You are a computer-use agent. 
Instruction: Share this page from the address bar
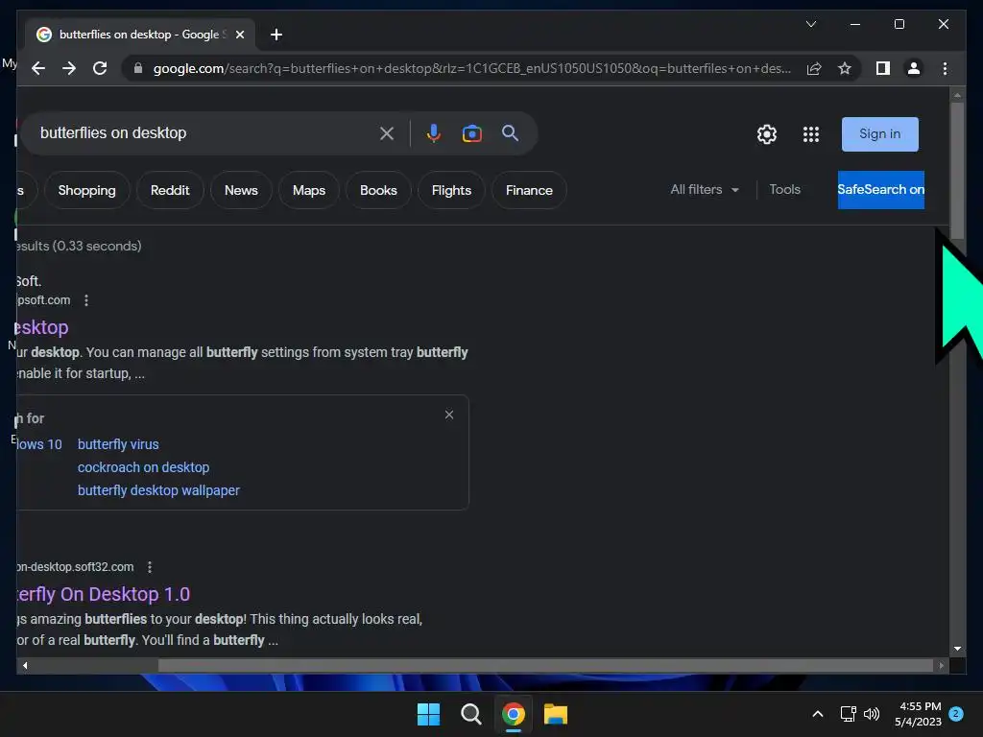(814, 68)
